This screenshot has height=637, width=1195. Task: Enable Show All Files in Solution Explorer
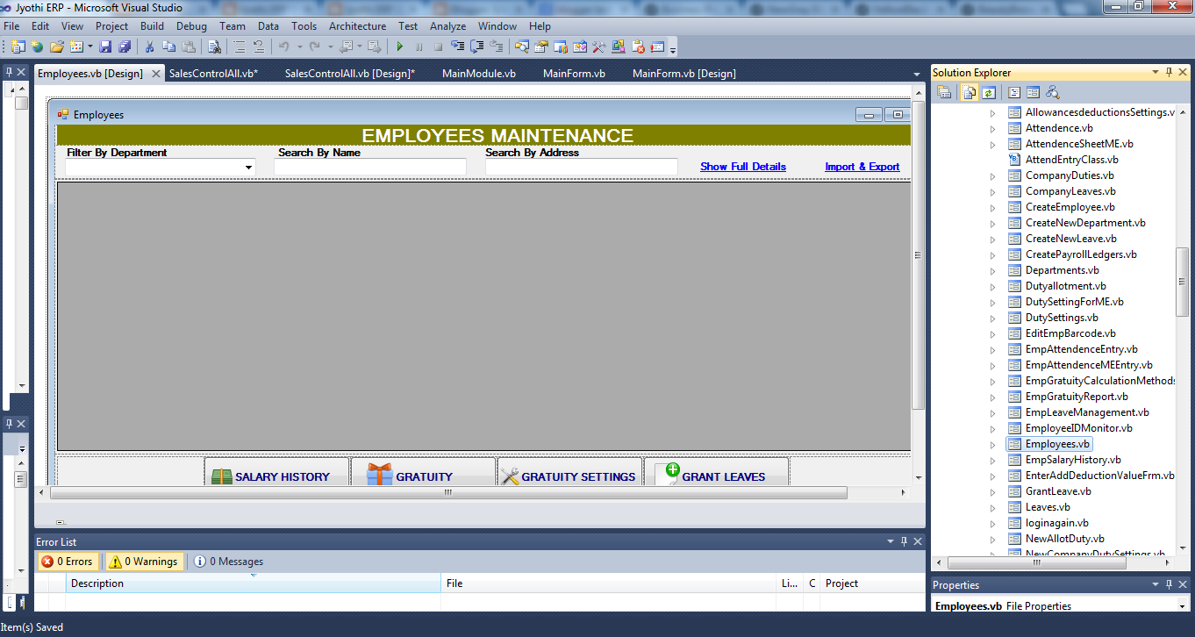coord(968,91)
